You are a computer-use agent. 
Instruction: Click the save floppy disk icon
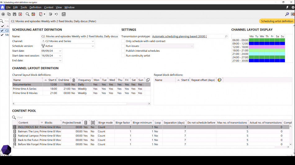click(15, 14)
